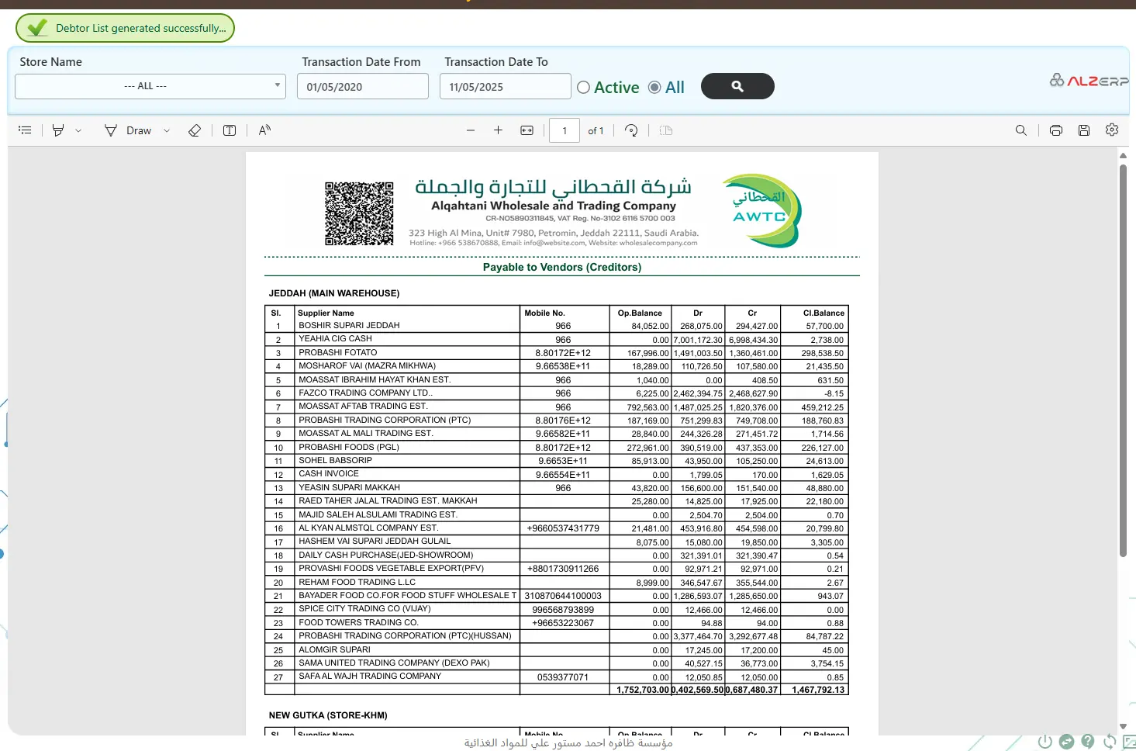Viewport: 1136px width, 751px height.
Task: Print the creditors report
Action: tap(1055, 130)
